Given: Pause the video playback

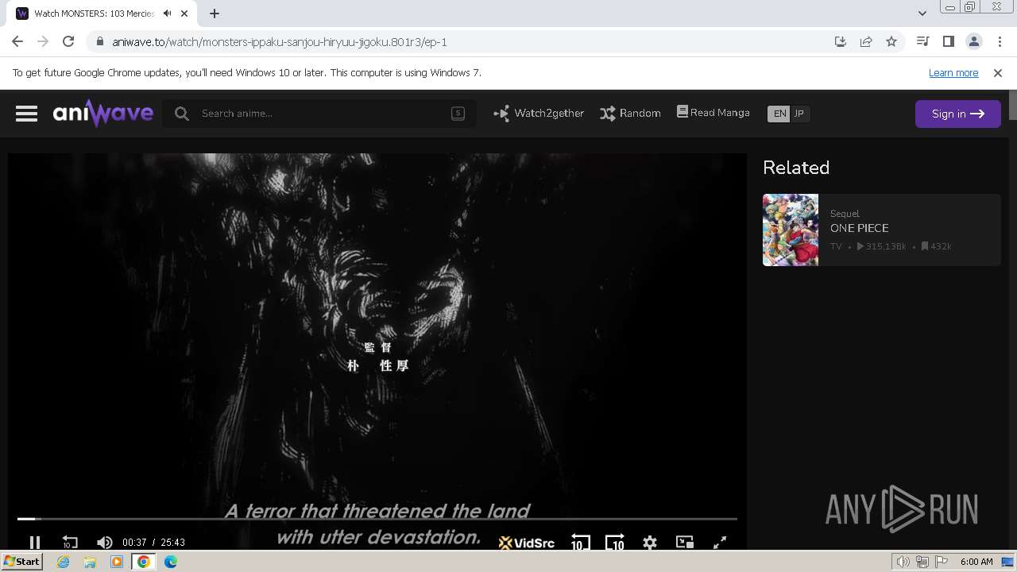Looking at the screenshot, I should point(34,543).
